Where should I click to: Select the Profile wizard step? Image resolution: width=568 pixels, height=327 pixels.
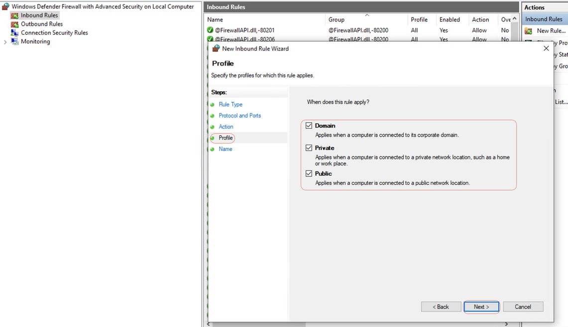pyautogui.click(x=226, y=138)
